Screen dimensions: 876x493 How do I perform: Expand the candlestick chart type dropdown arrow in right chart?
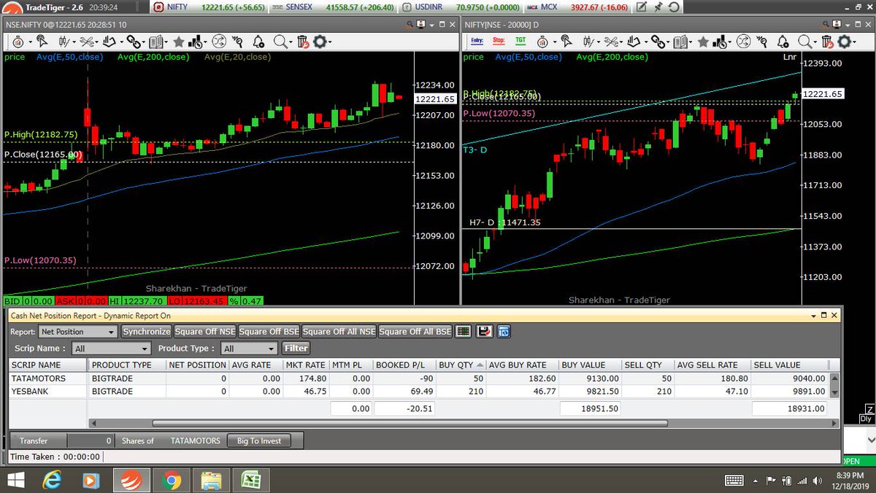(598, 42)
